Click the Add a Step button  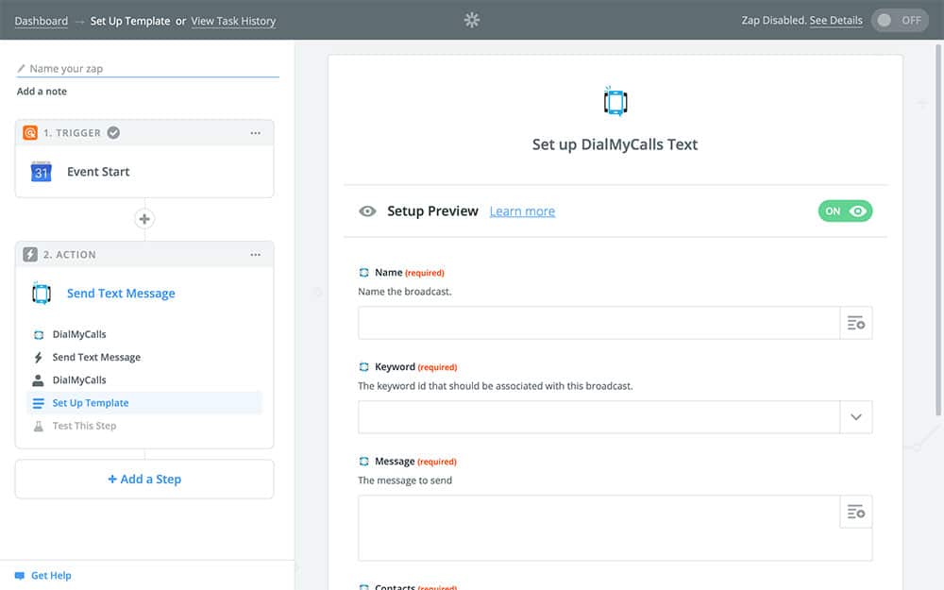(x=144, y=480)
